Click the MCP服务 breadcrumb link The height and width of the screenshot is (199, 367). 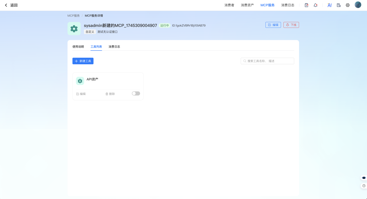point(73,16)
